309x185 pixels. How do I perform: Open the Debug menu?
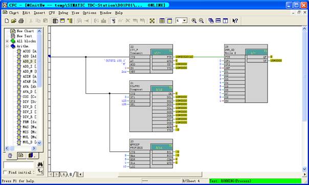(63, 13)
